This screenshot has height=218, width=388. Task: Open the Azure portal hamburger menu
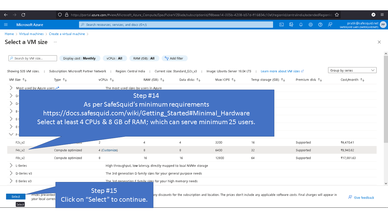[6, 25]
